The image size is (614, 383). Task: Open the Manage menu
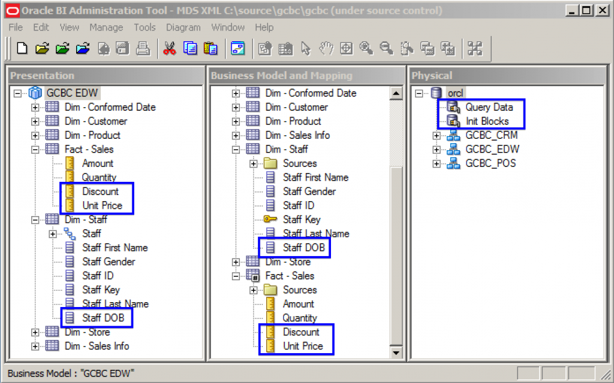pyautogui.click(x=106, y=28)
